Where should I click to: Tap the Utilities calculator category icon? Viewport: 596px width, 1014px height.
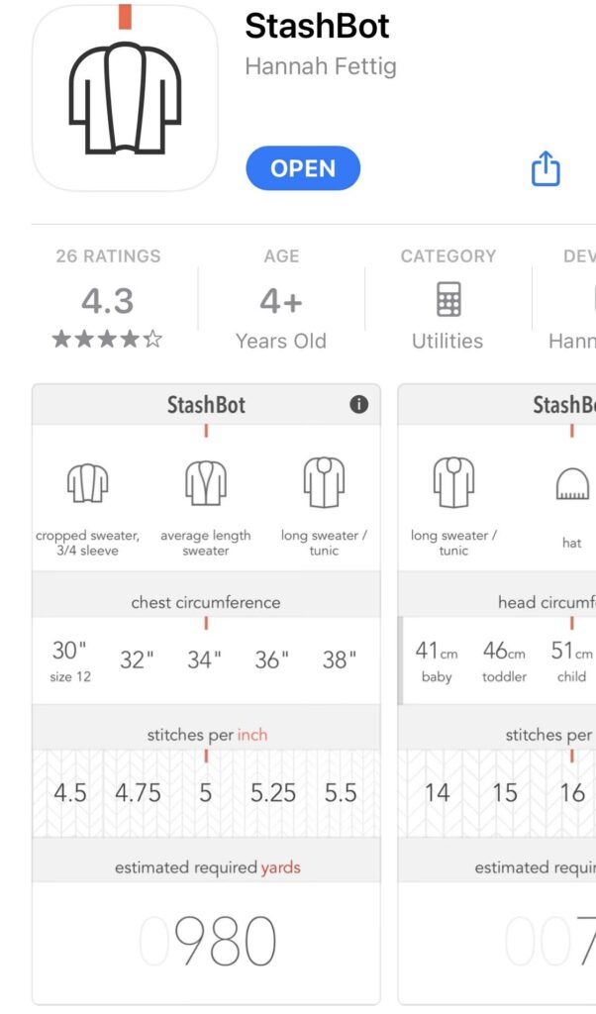coord(447,299)
